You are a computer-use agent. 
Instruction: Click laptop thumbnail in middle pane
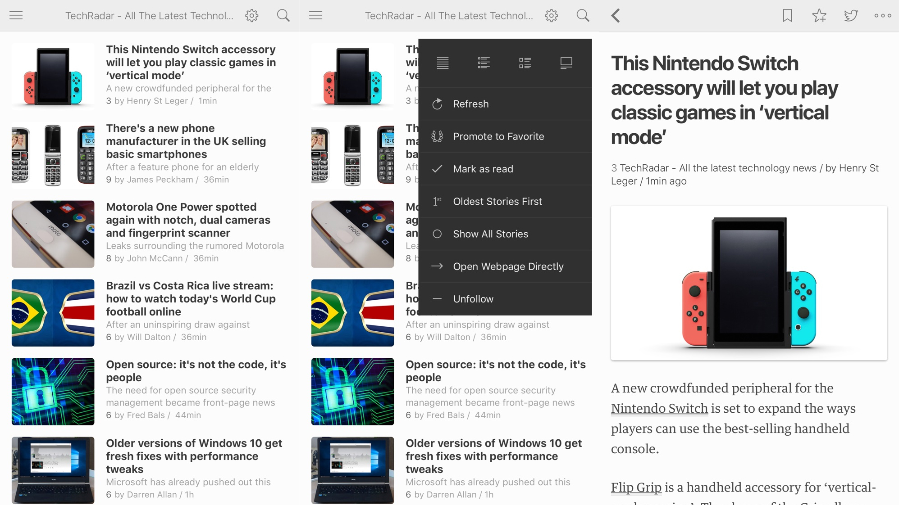353,470
